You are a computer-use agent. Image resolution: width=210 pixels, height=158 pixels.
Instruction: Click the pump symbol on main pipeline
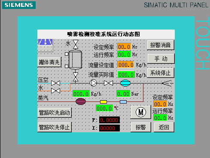click(x=93, y=83)
